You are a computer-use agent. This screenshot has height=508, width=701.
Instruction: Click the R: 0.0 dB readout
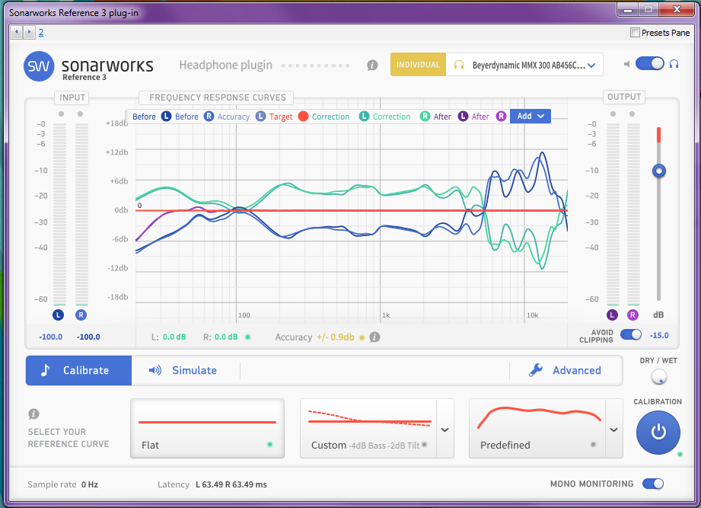pyautogui.click(x=221, y=337)
